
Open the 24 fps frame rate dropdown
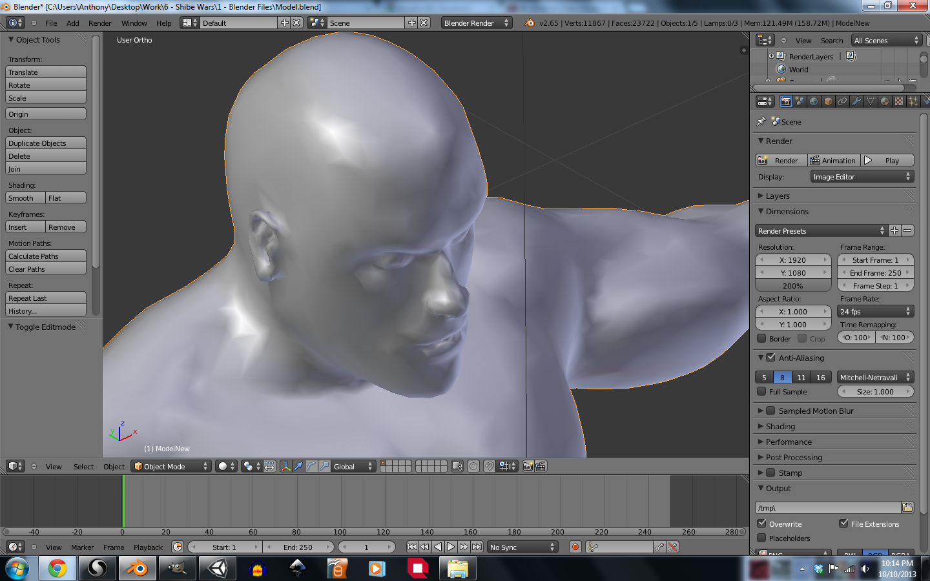tap(876, 311)
